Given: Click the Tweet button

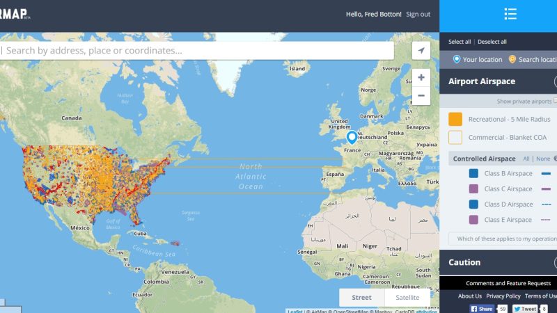Looking at the screenshot, I should click(x=525, y=309).
